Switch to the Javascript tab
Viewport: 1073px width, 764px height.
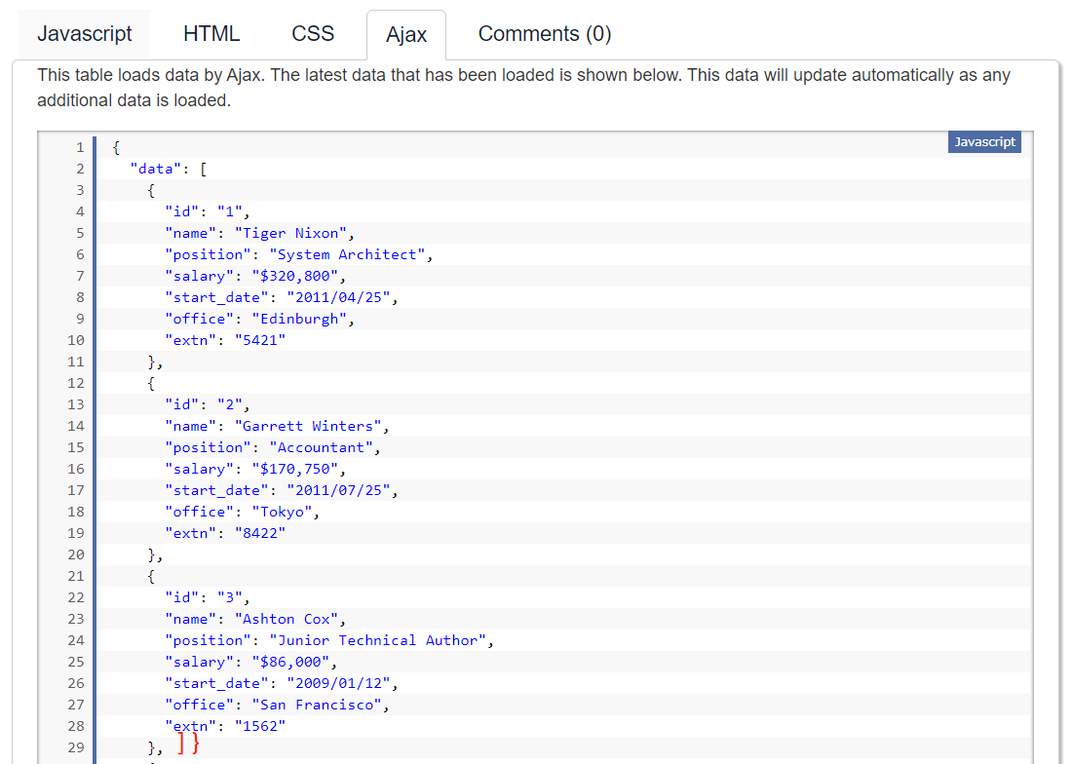click(x=85, y=34)
